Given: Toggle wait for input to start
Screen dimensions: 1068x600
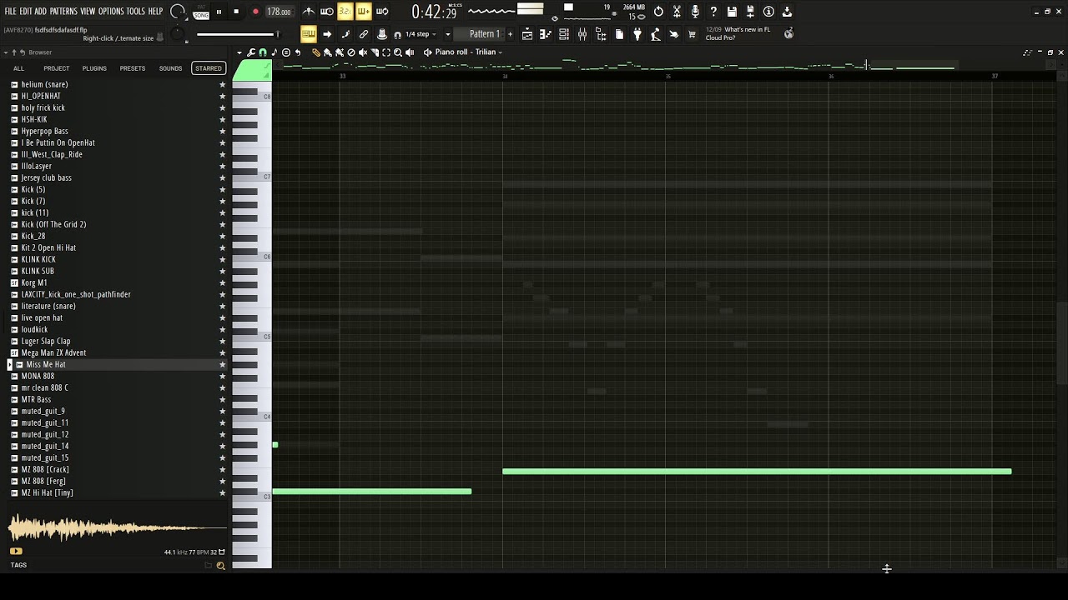Looking at the screenshot, I should 327,12.
